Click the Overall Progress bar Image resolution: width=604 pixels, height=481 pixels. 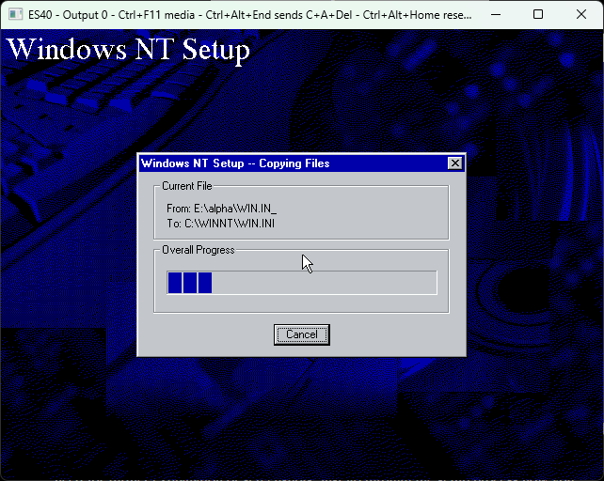pos(302,283)
